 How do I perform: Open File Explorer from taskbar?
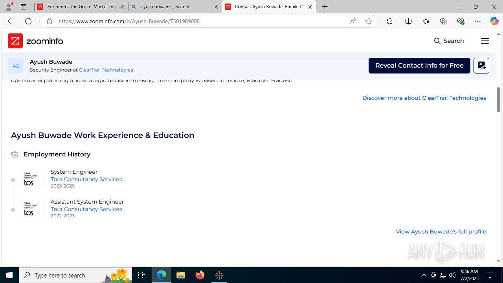[181, 275]
